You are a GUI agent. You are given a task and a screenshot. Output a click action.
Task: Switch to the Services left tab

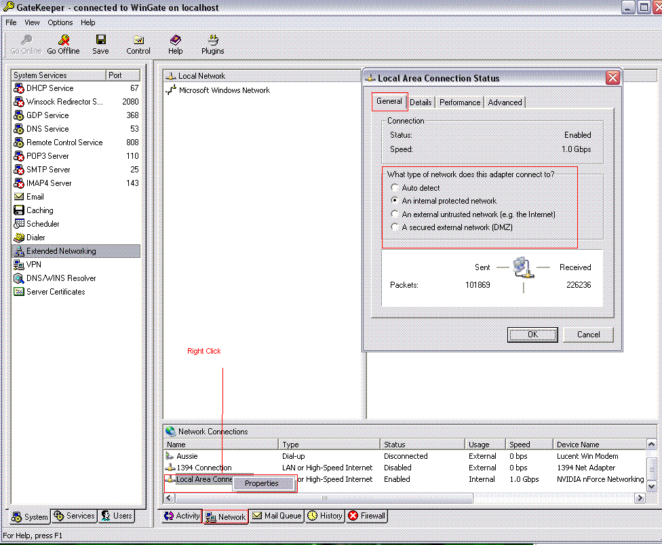75,516
